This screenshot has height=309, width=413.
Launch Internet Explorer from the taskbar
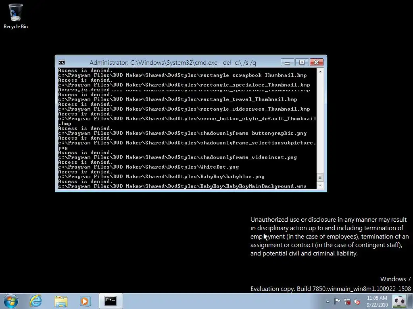[x=35, y=301]
